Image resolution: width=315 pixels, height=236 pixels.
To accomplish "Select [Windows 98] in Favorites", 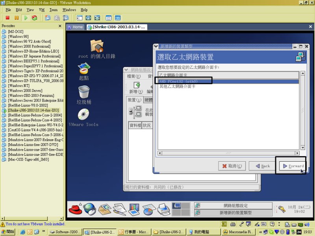I will tap(18, 37).
